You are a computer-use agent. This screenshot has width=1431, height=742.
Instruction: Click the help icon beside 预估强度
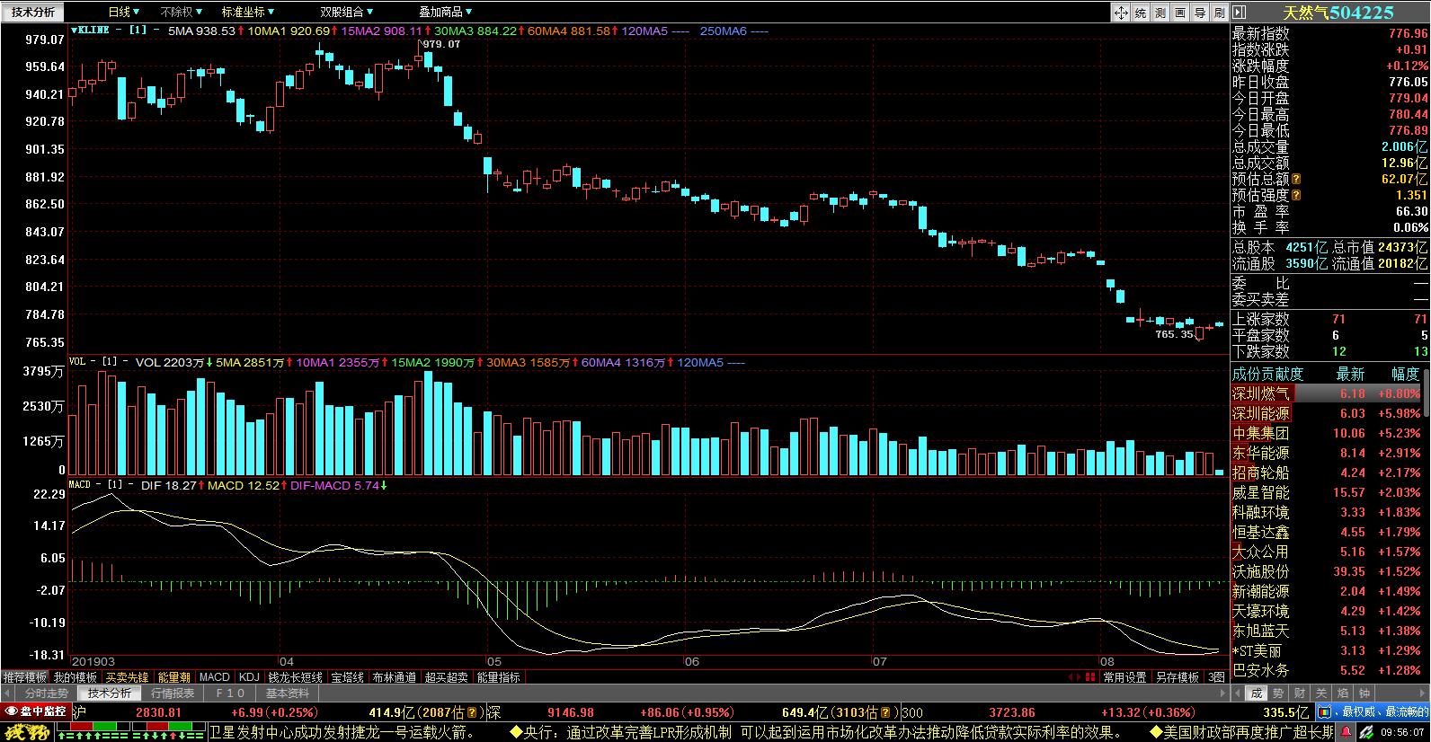[x=1296, y=196]
